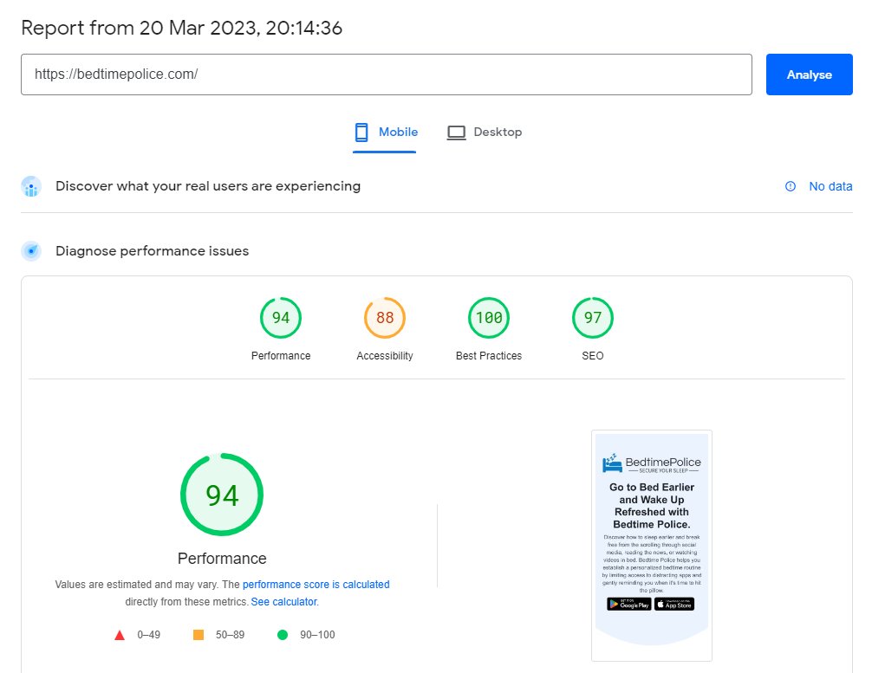Click Discover what your real users are experiencing
Viewport: 885px width, 673px height.
208,186
